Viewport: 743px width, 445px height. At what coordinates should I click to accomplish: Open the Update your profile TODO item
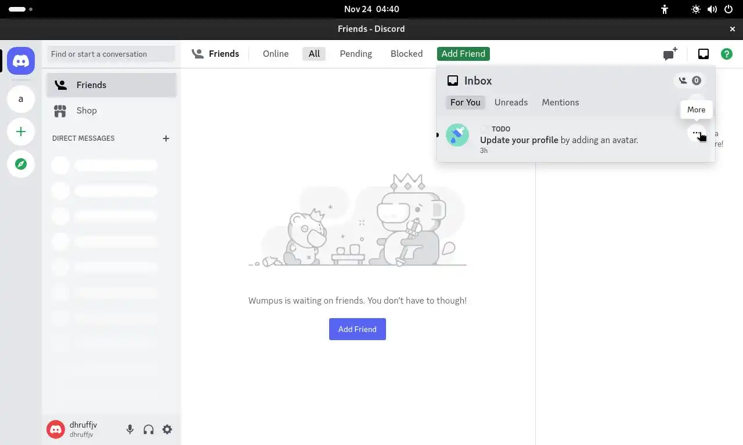[576, 139]
